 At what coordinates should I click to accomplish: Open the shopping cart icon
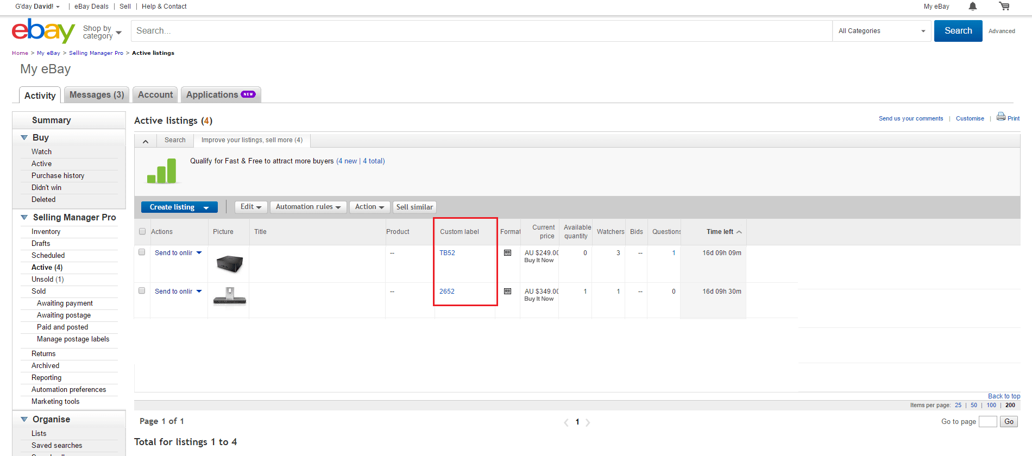click(x=1004, y=7)
